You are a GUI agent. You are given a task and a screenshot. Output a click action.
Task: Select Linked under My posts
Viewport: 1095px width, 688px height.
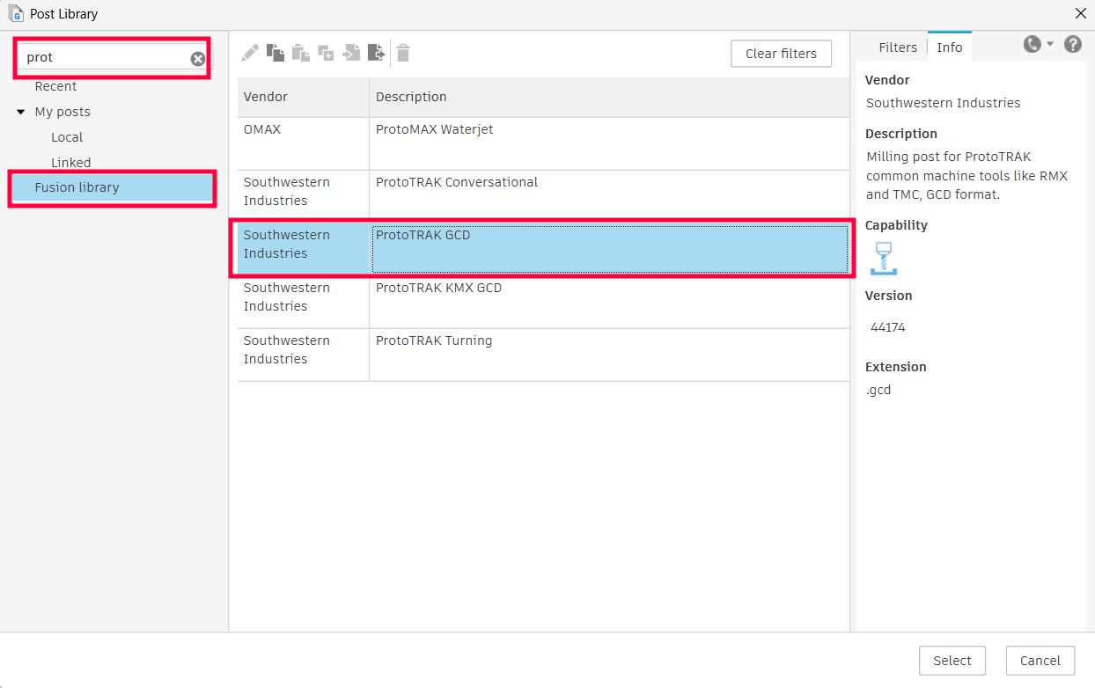point(70,163)
